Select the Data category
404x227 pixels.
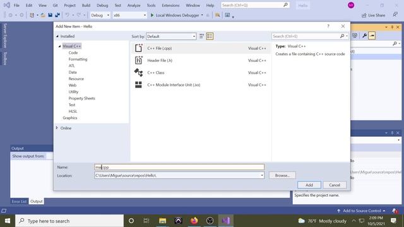[x=73, y=73]
